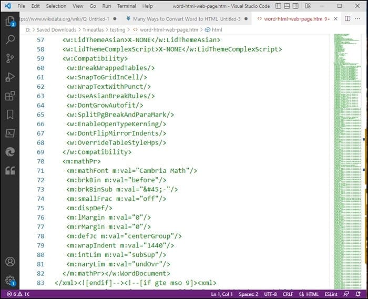Viewport: 368px width, 299px height.
Task: Open the editor More Actions ellipsis
Action: click(x=357, y=18)
